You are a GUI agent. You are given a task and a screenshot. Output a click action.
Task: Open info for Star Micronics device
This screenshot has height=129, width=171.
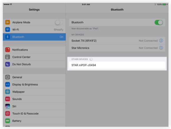tap(161, 48)
